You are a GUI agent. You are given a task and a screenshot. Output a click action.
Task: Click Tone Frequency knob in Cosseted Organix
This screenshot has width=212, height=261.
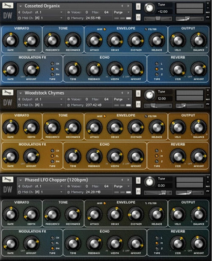pyautogui.click(x=52, y=40)
